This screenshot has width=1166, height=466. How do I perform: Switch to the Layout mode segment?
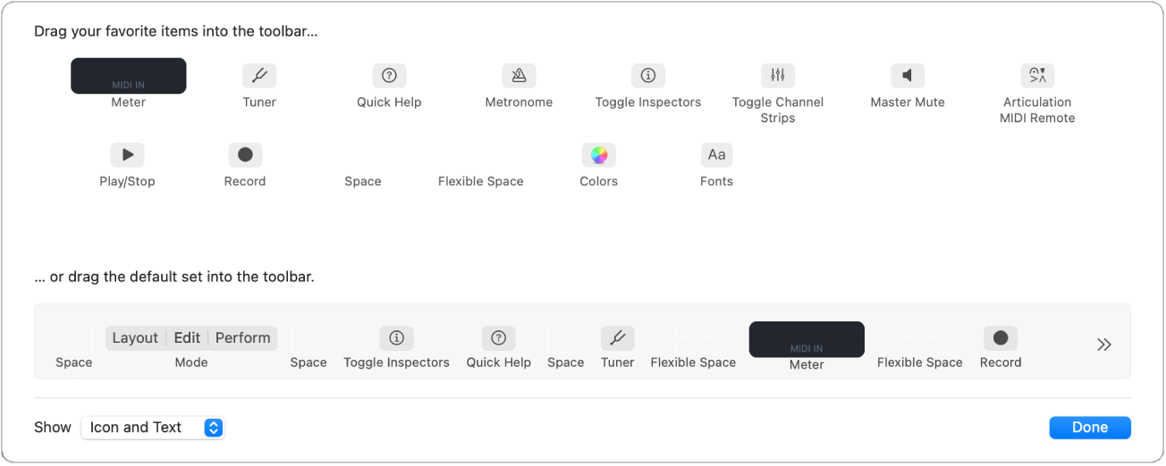coord(135,338)
